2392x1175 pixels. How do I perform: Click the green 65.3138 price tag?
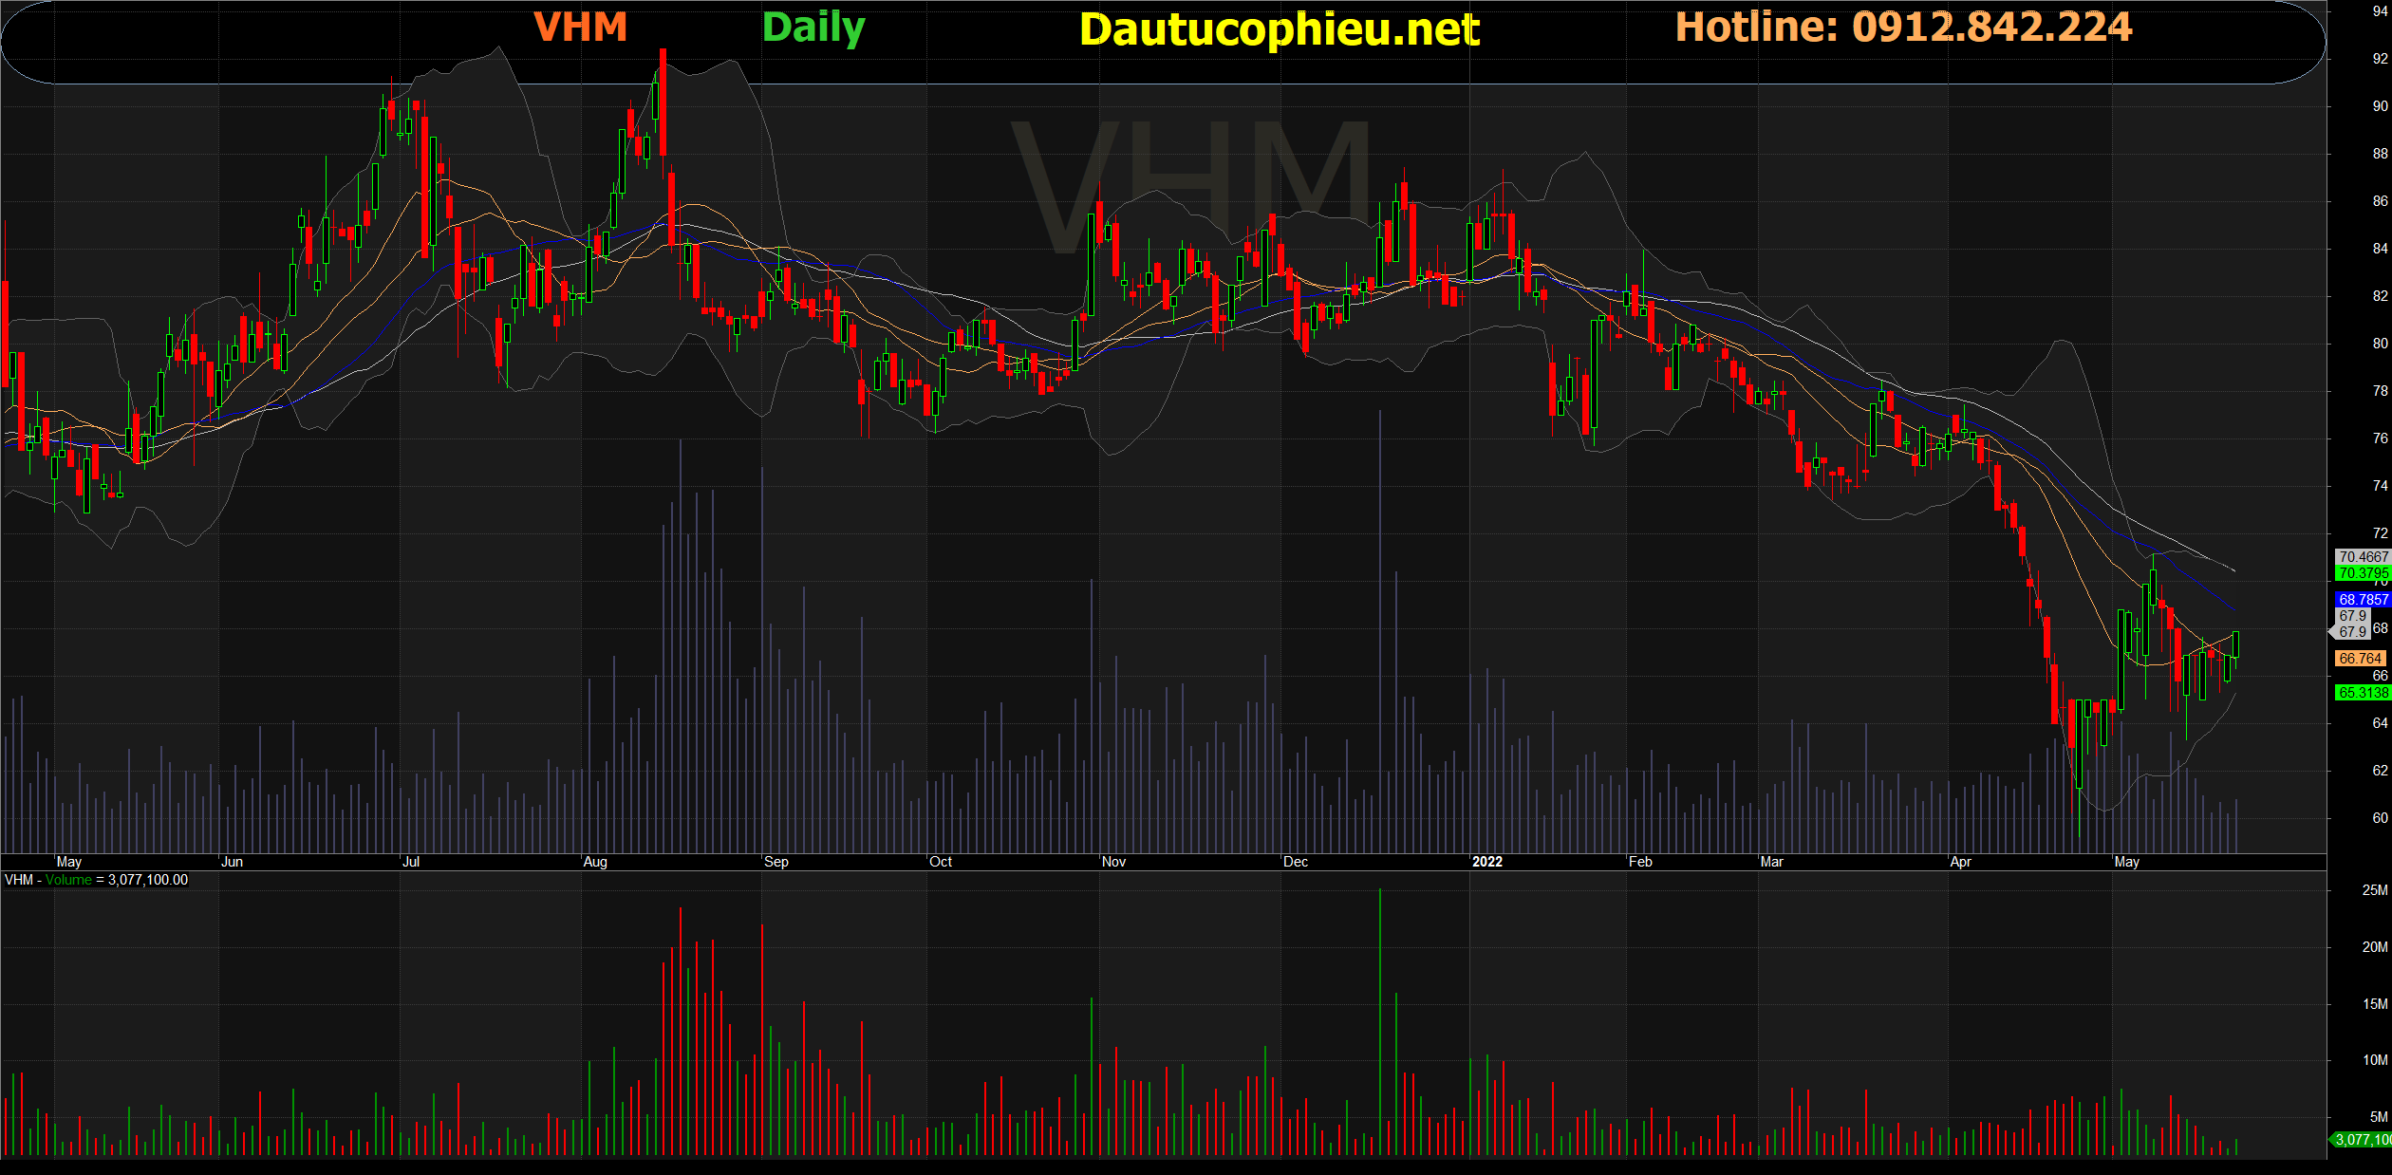point(2363,693)
